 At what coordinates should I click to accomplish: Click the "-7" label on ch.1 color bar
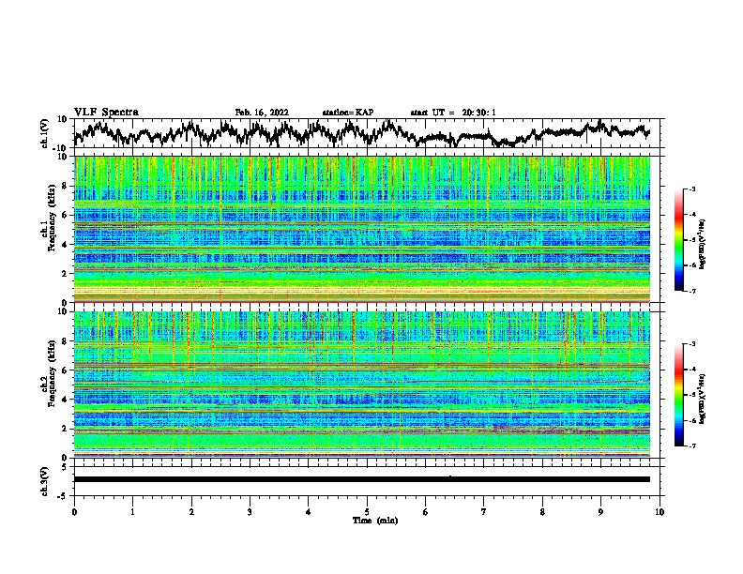pos(691,291)
